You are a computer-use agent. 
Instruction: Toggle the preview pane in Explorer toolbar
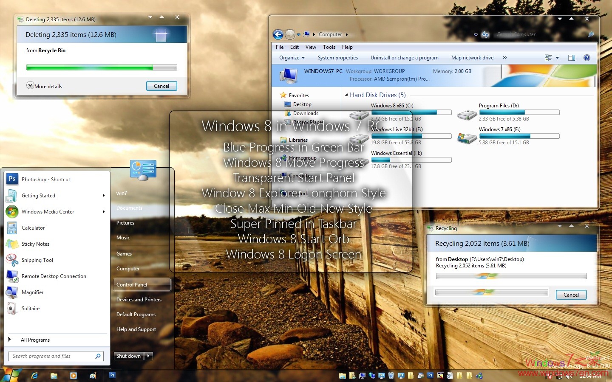(x=572, y=57)
